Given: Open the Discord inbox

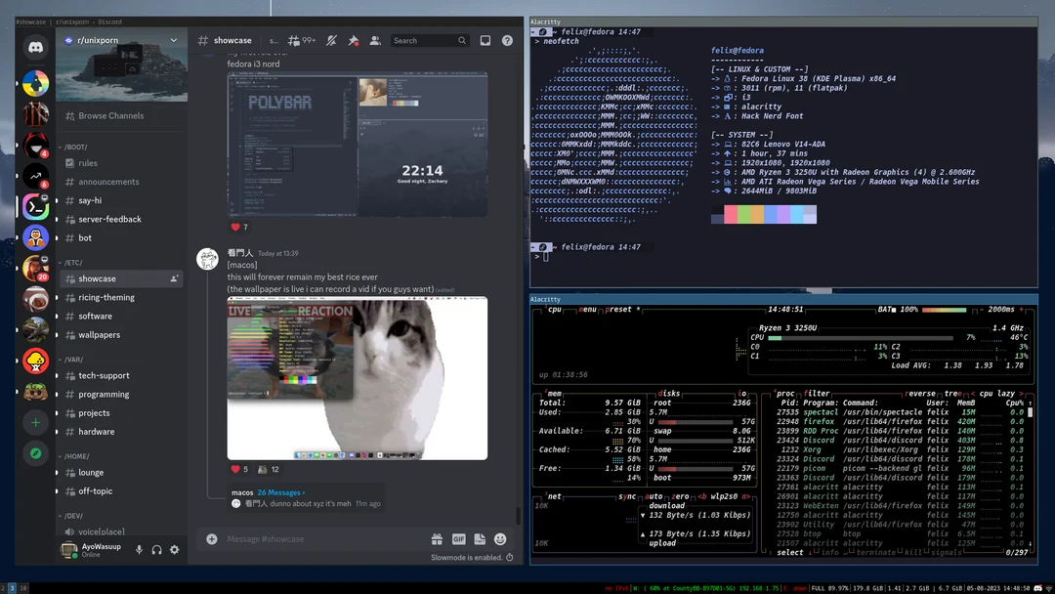Looking at the screenshot, I should click(485, 40).
